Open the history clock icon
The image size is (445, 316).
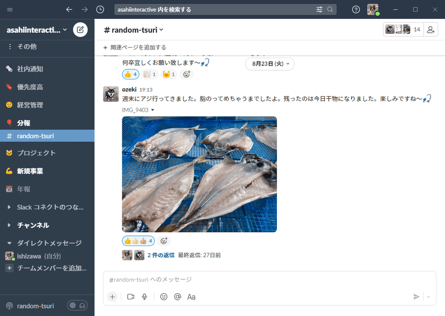coord(100,9)
